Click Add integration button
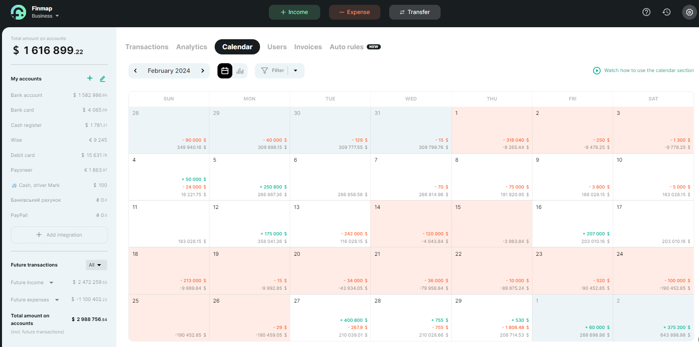The height and width of the screenshot is (347, 699). click(x=59, y=235)
